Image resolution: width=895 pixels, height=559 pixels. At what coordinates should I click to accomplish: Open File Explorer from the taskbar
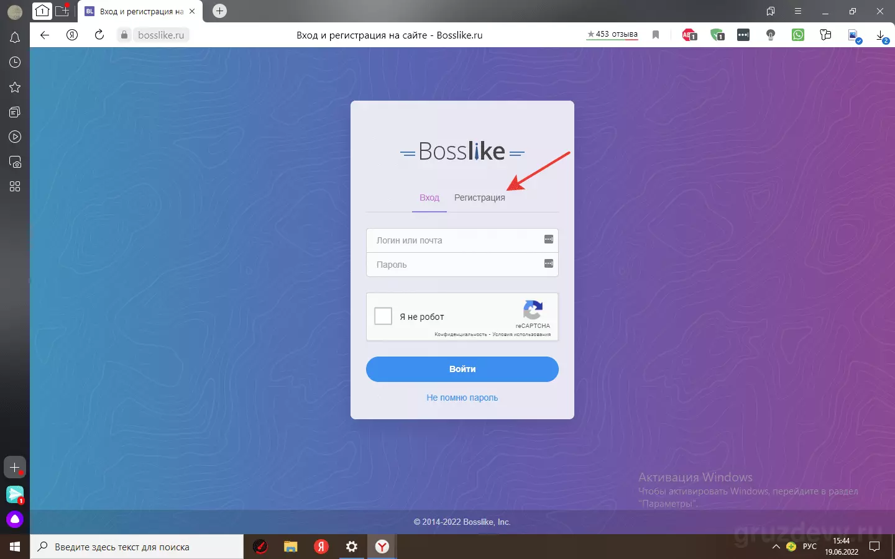point(291,547)
